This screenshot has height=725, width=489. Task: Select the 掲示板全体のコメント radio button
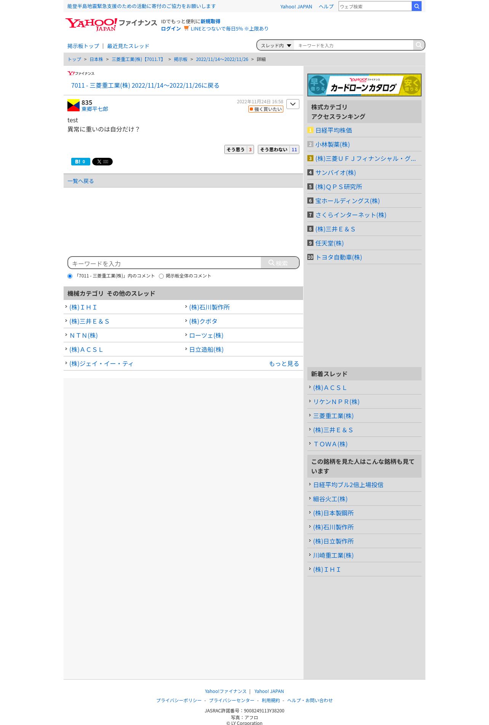(161, 276)
